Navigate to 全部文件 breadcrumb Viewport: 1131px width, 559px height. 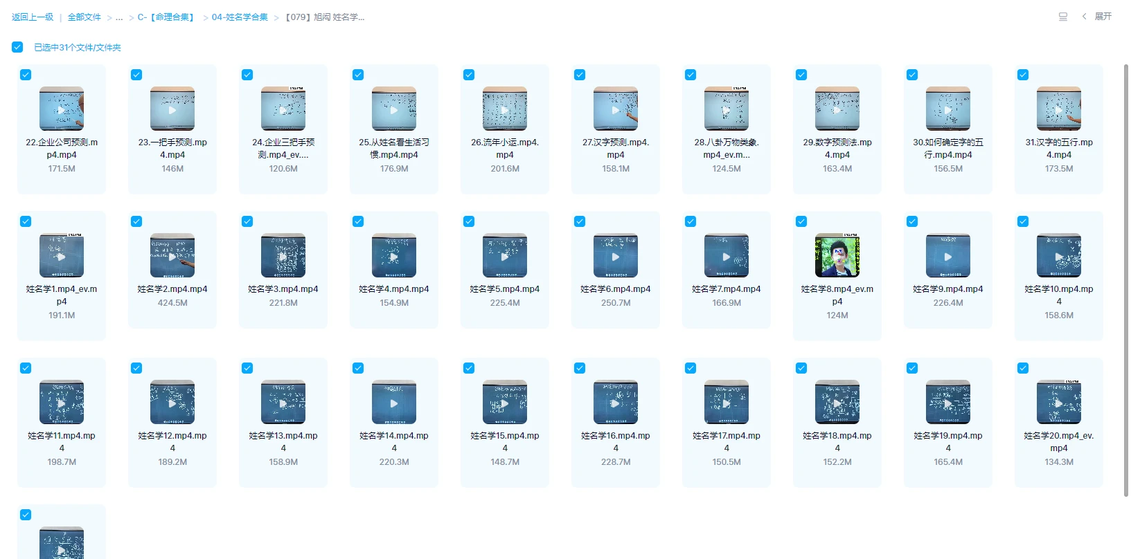tap(84, 17)
